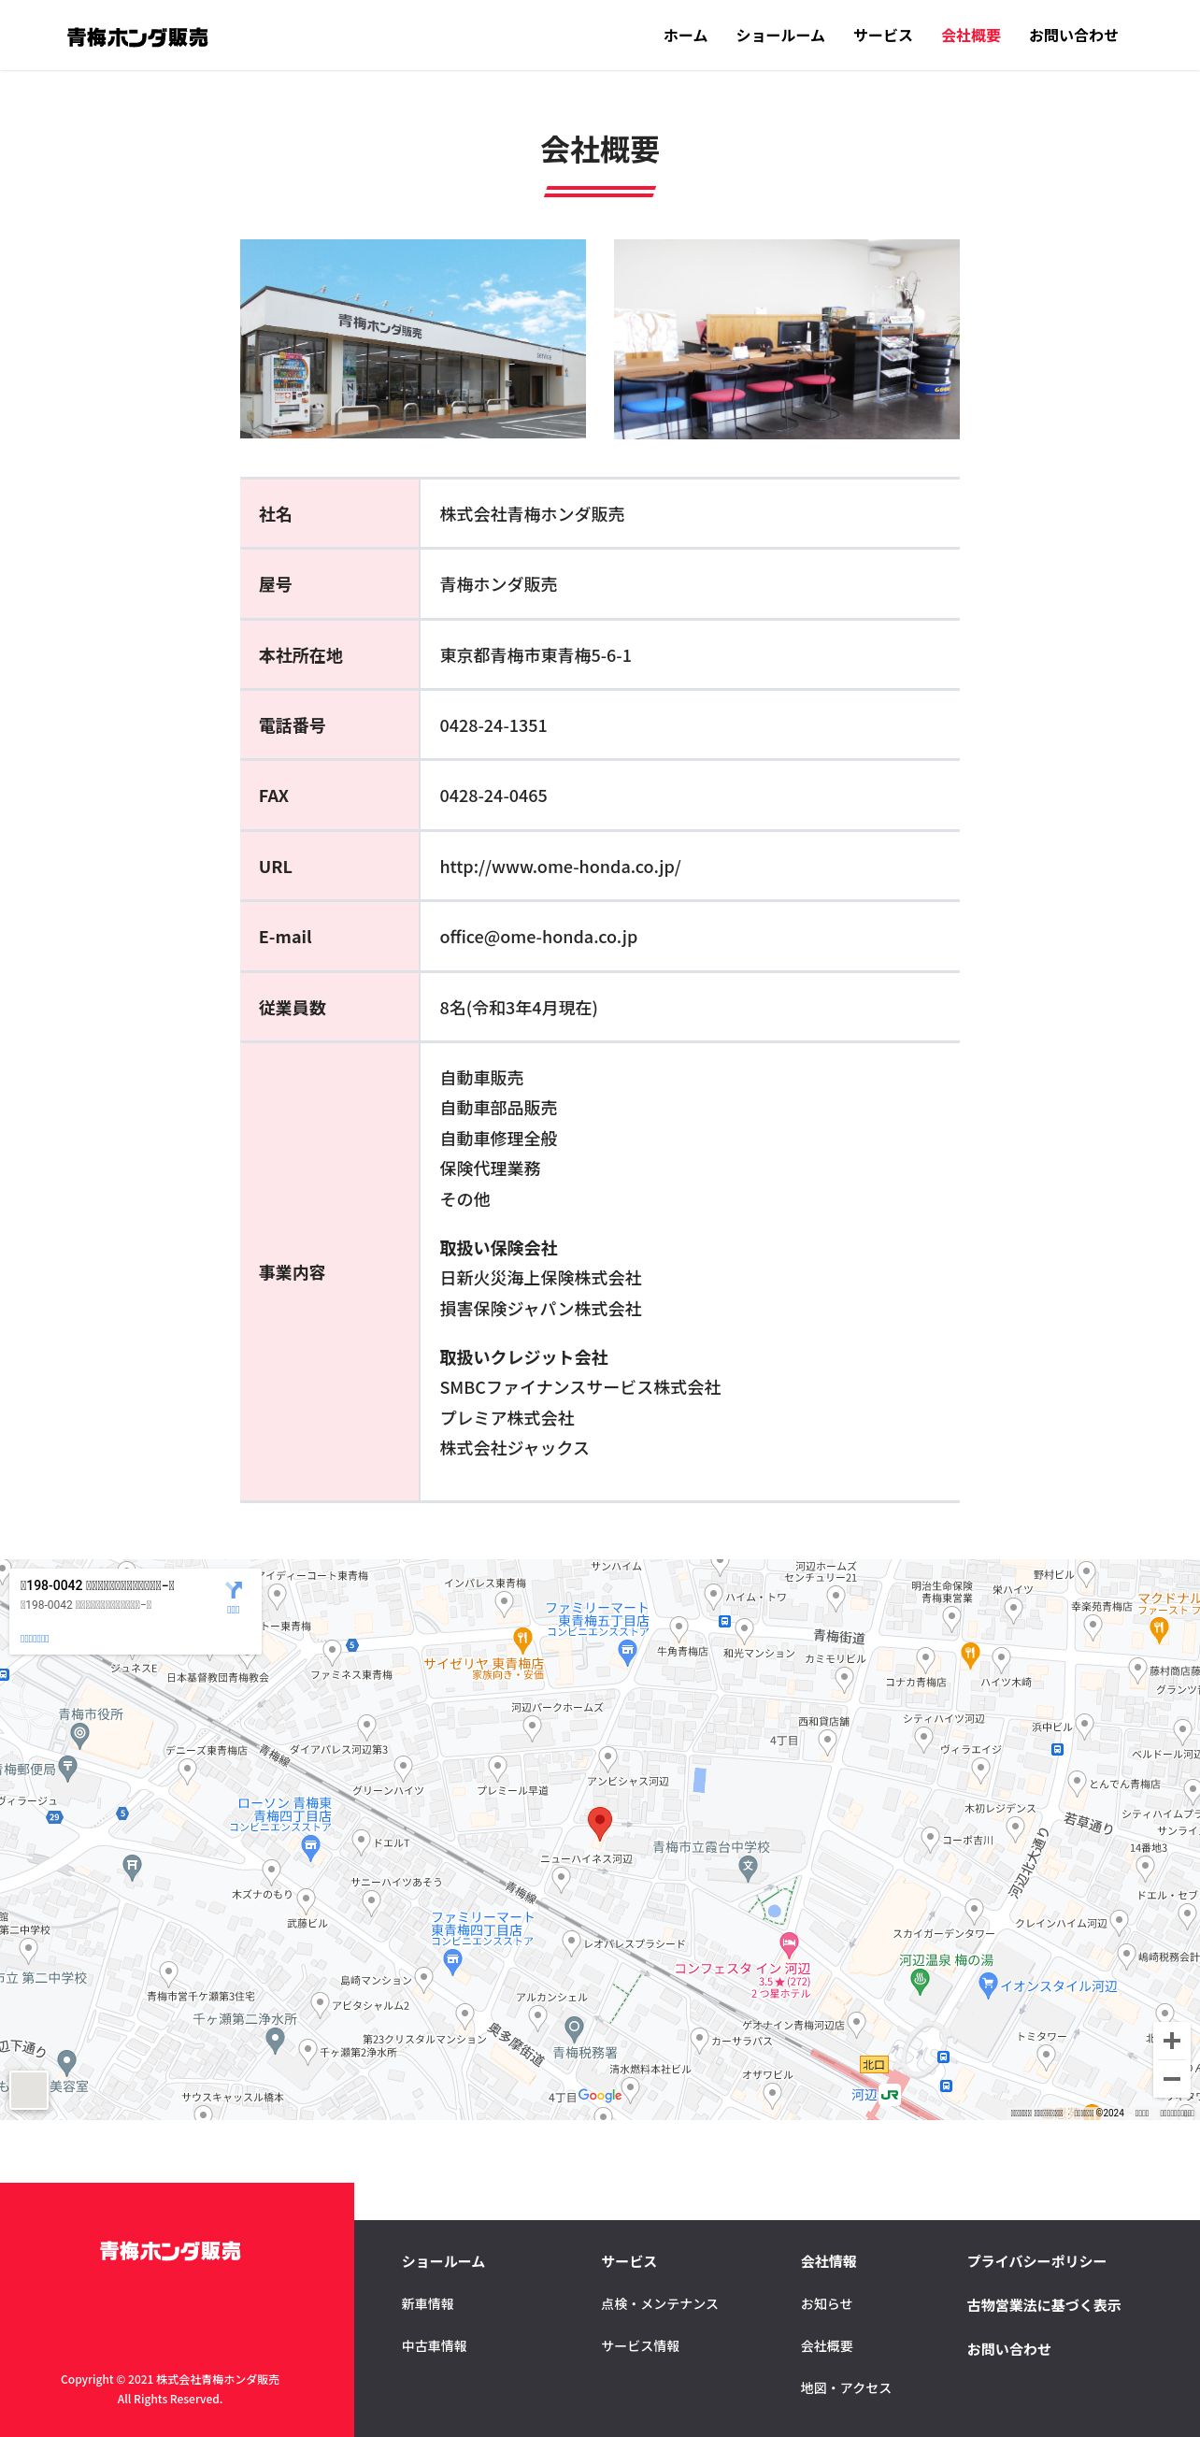
Task: Click the http://www.ome-honda.co.jp/ URL
Action: point(560,867)
